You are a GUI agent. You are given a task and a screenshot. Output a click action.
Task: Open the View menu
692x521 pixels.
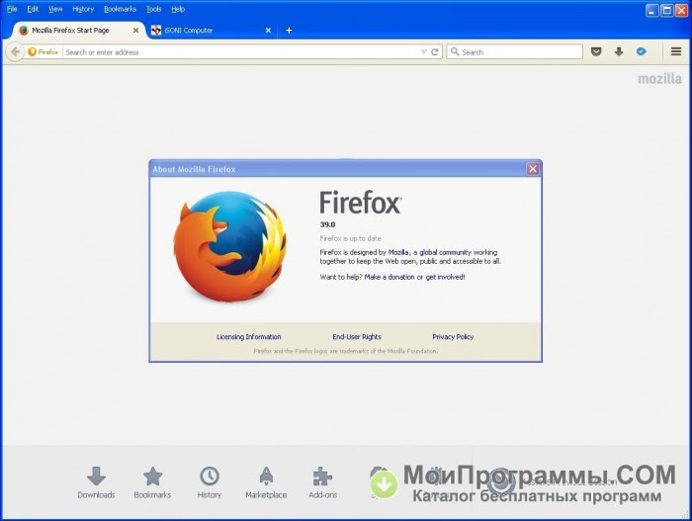[55, 9]
